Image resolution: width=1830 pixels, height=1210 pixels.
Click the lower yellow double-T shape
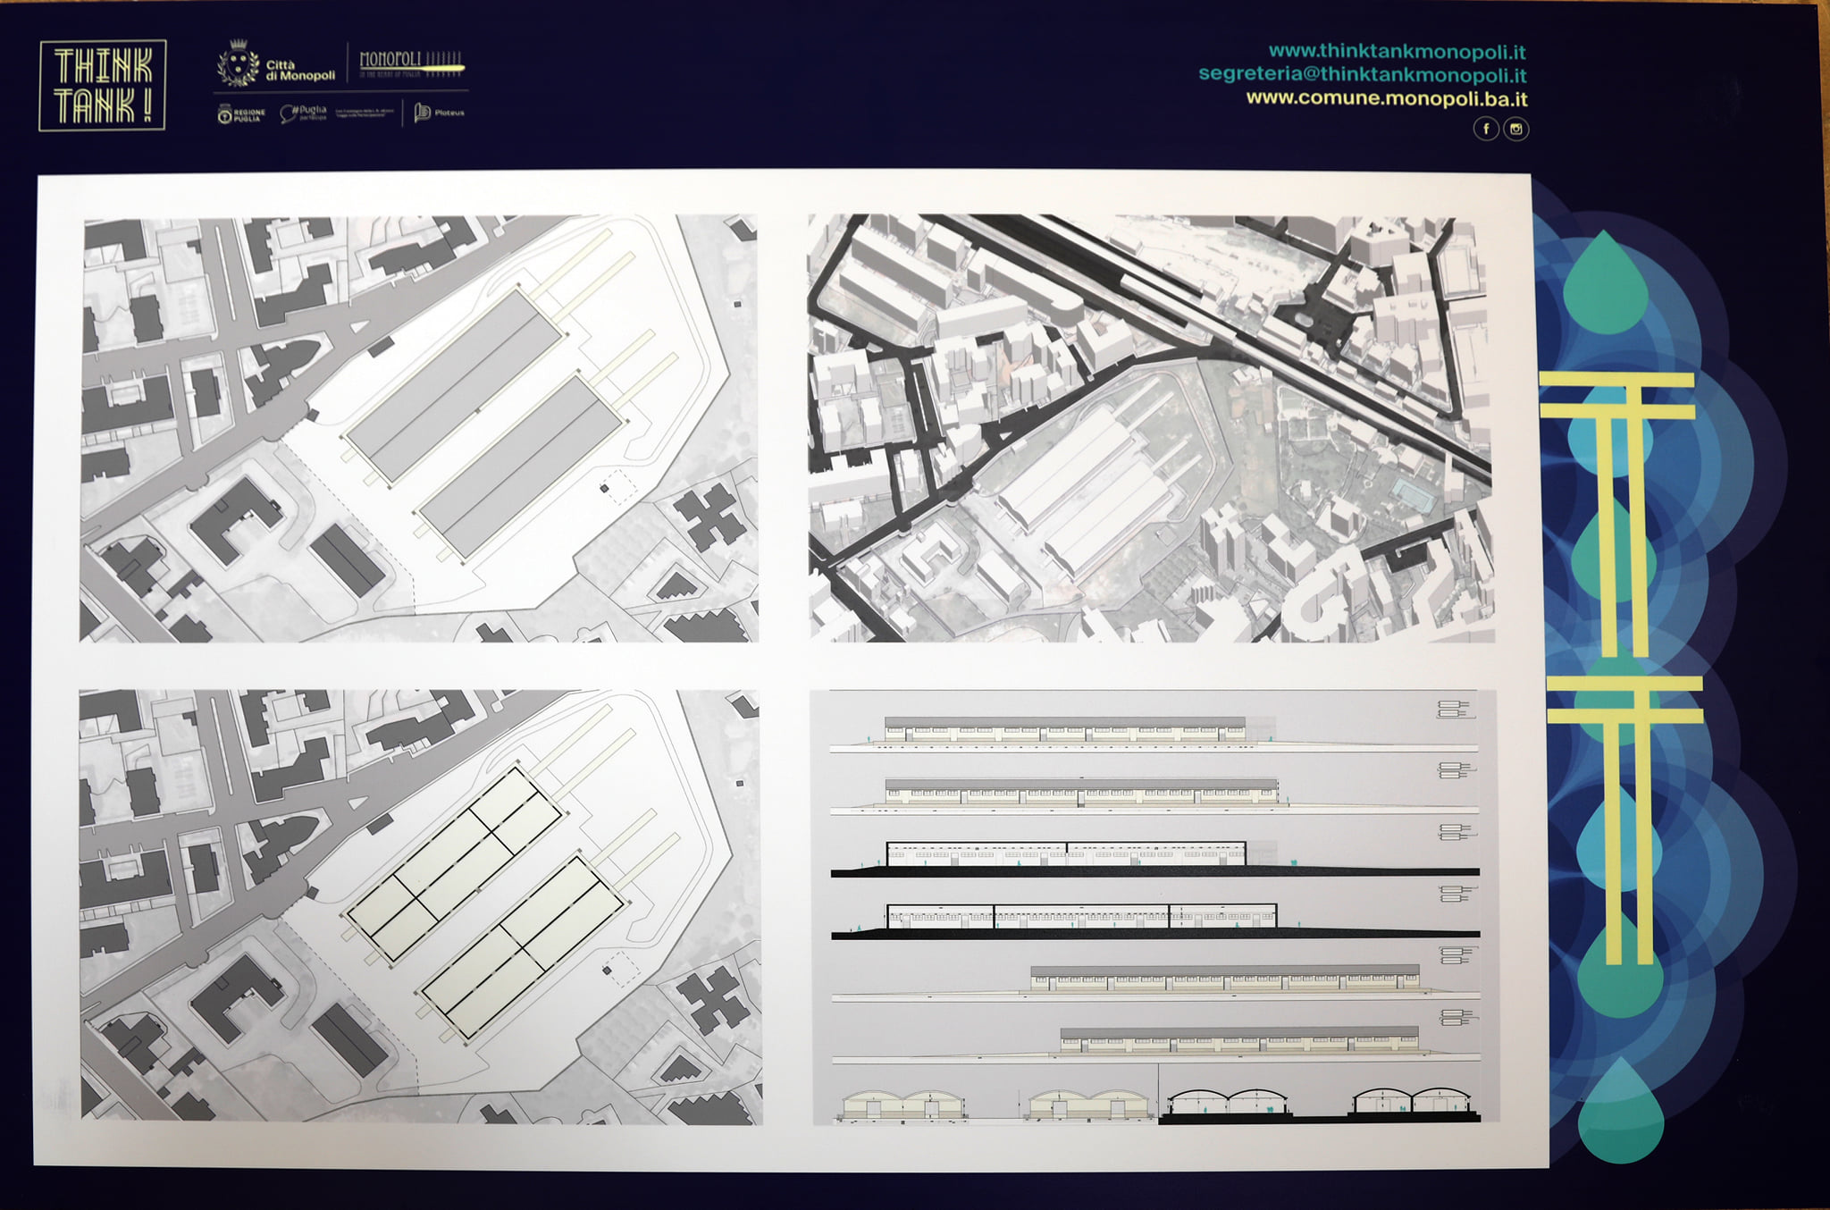tap(1625, 820)
